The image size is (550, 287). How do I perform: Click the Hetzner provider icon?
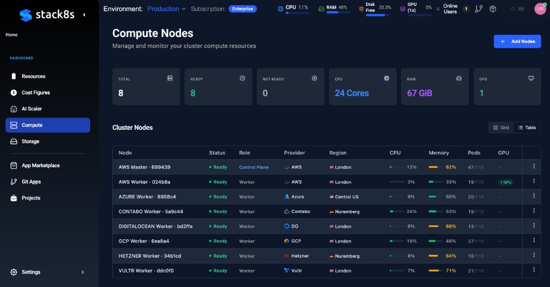[x=287, y=256]
